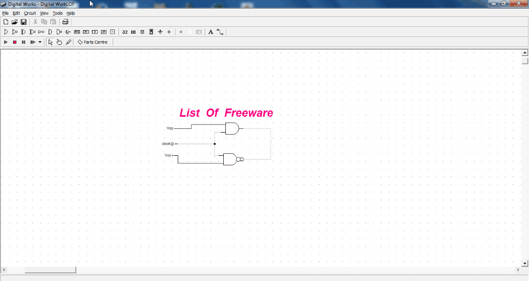Click the LED at NAND gate output

point(242,159)
